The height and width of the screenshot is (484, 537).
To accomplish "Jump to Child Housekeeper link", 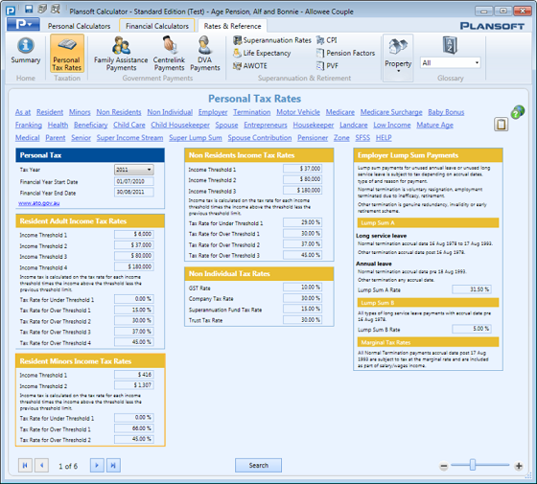I will coord(180,125).
